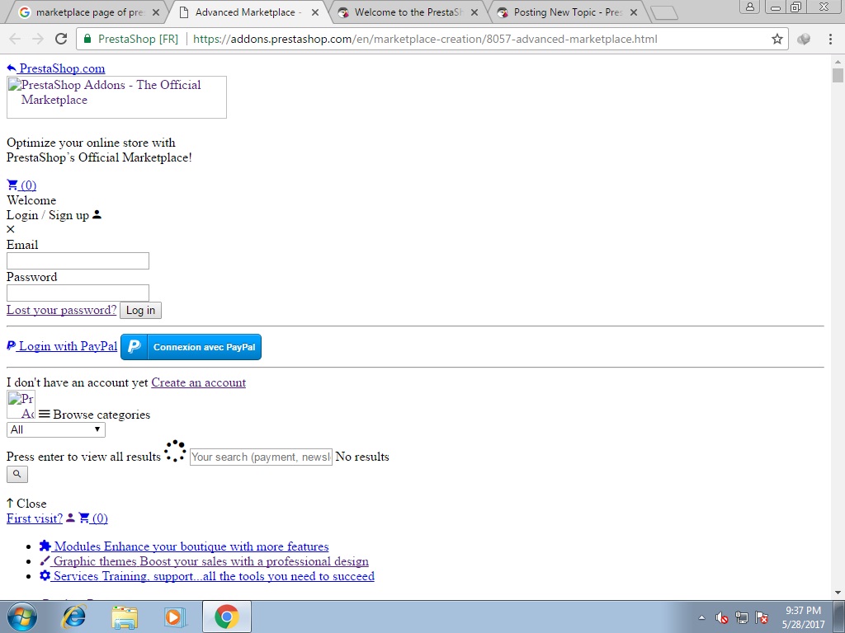Image resolution: width=845 pixels, height=633 pixels.
Task: Open a new tab button
Action: 663,13
